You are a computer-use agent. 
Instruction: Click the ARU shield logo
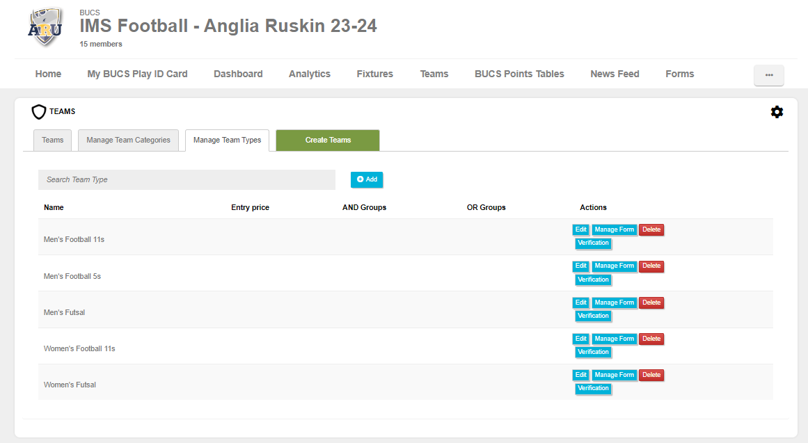point(45,27)
